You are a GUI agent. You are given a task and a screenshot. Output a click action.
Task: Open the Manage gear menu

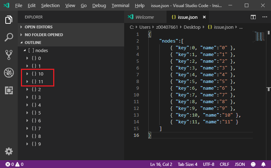pos(9,151)
